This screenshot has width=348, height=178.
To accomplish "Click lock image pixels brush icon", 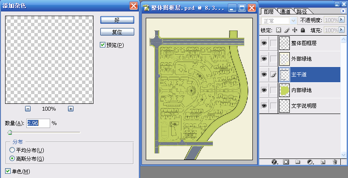I will (286, 31).
